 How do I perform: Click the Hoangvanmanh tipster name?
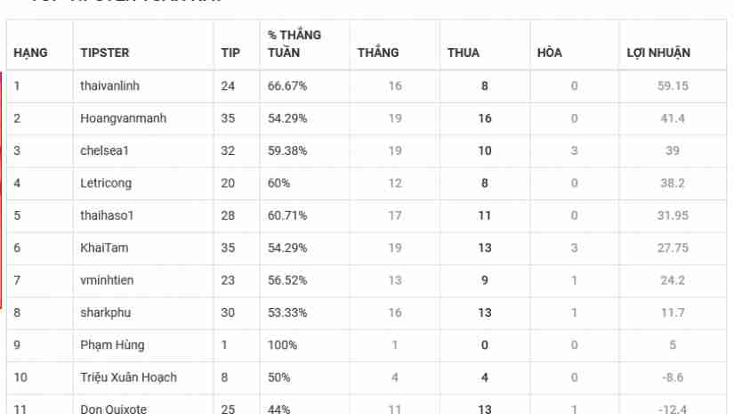(123, 118)
